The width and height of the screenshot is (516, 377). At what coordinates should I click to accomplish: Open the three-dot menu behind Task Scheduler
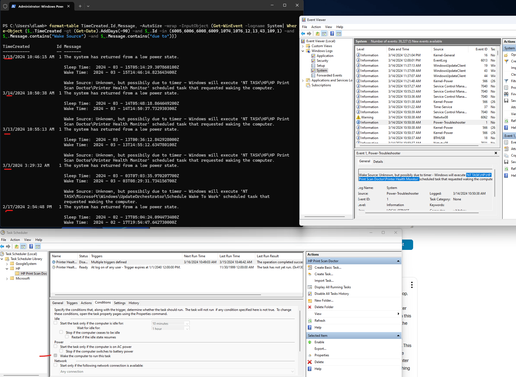[412, 285]
